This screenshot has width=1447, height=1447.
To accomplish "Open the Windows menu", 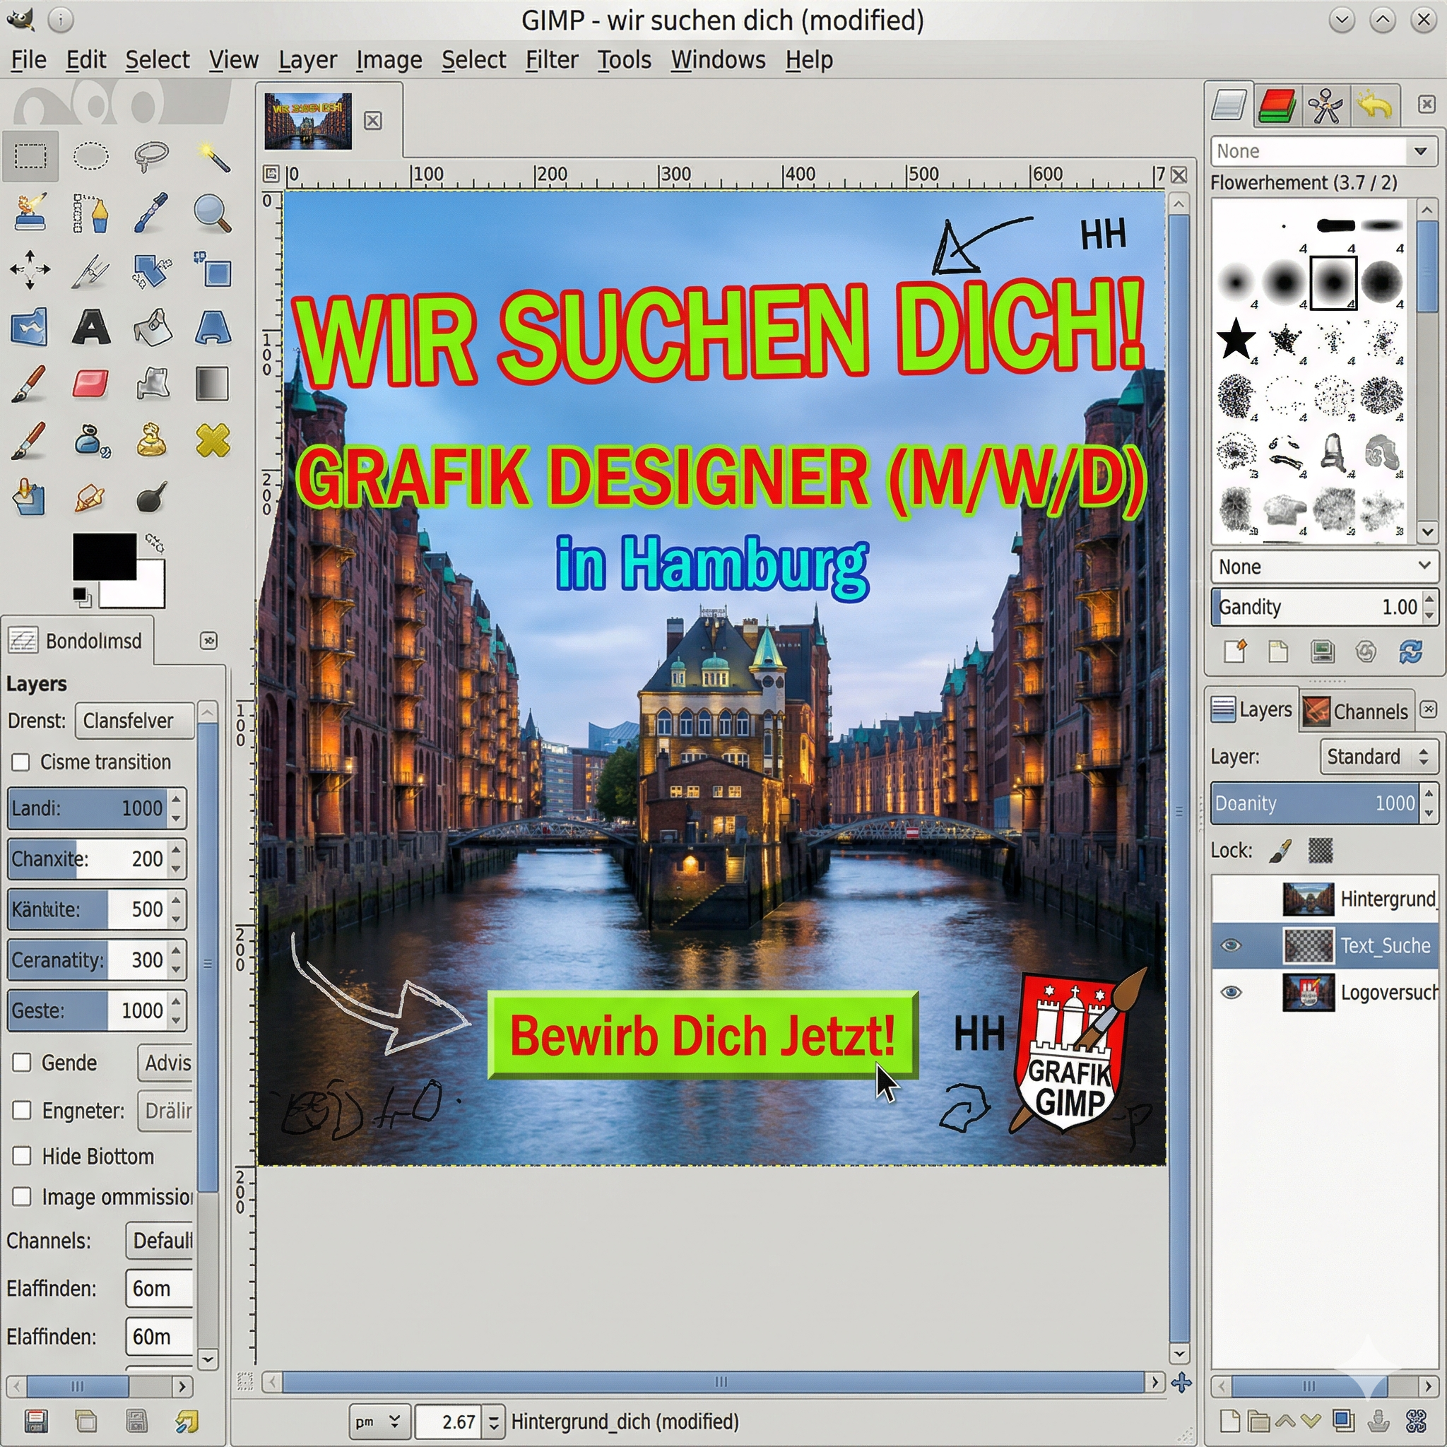I will (x=718, y=59).
